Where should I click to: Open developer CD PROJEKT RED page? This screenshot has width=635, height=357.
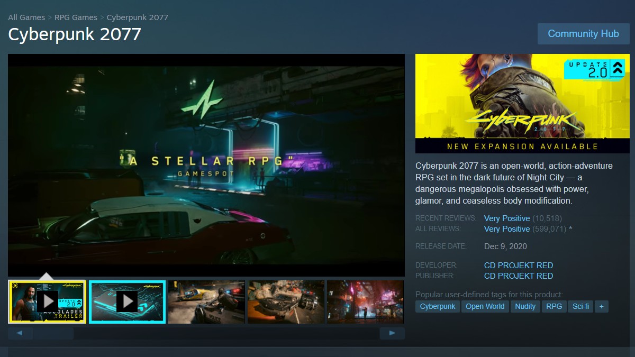(518, 266)
